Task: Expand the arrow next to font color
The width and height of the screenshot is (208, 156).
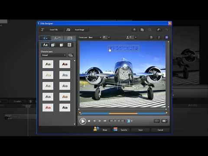Action: (x=136, y=37)
